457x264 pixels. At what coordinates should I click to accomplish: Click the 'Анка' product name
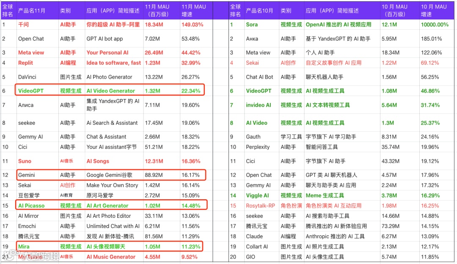tap(252, 39)
